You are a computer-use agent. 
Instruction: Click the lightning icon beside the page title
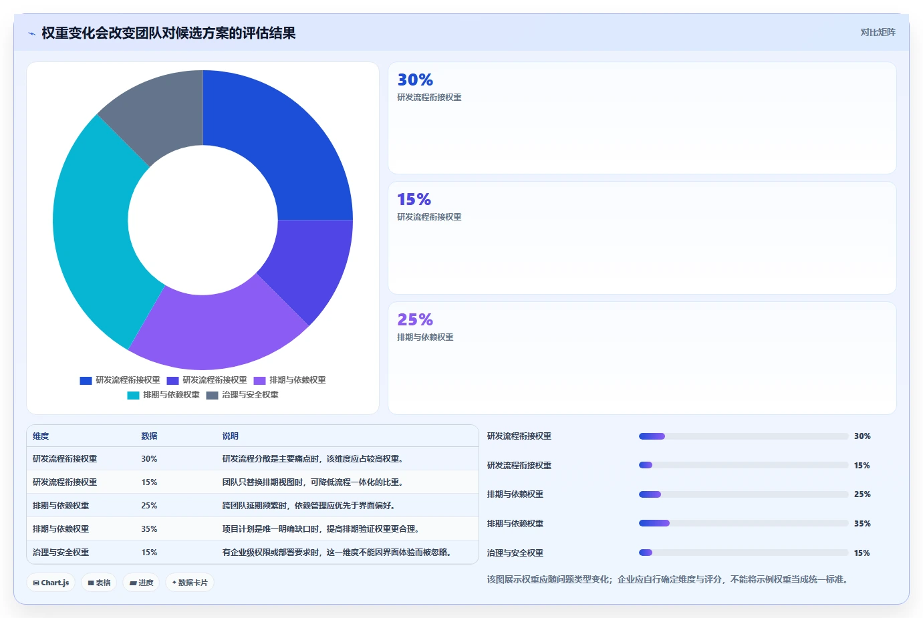(x=31, y=33)
